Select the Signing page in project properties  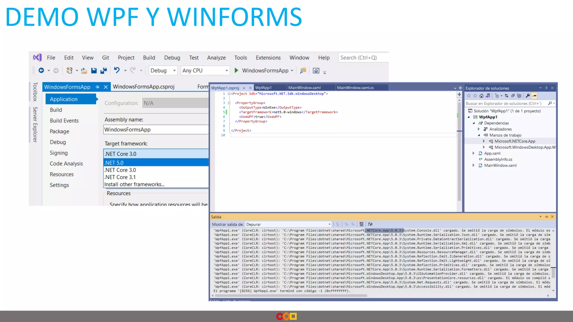(59, 153)
